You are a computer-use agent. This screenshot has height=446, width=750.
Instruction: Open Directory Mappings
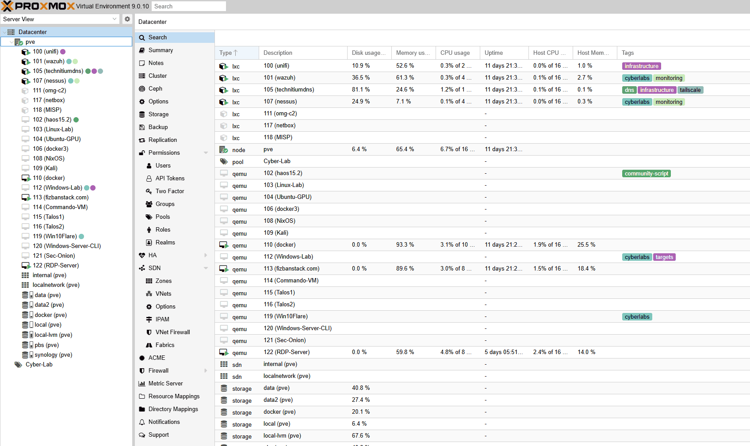coord(175,409)
